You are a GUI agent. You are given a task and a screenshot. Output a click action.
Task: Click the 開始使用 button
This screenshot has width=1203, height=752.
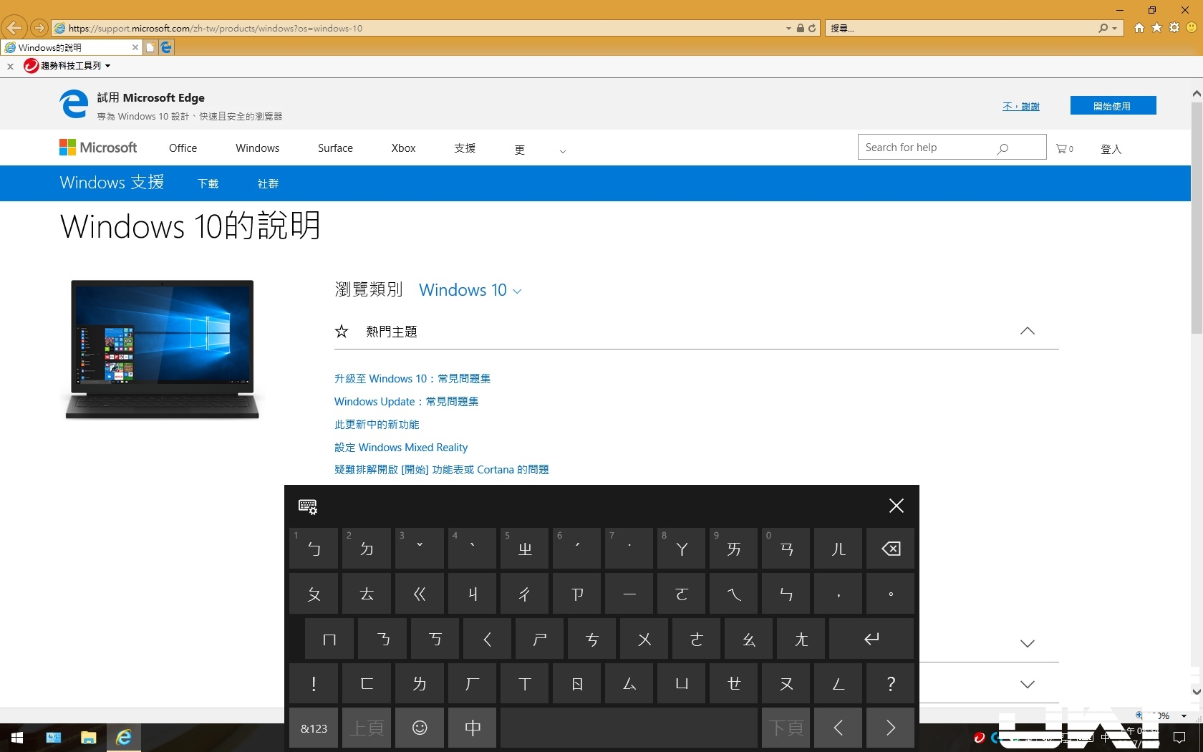click(x=1113, y=106)
